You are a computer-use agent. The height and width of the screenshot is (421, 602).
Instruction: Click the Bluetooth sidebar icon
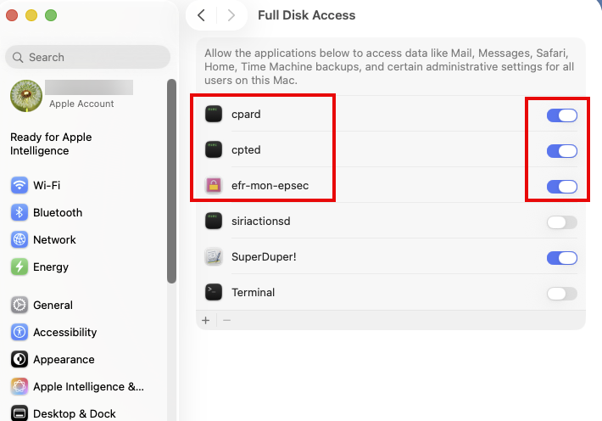[x=20, y=212]
